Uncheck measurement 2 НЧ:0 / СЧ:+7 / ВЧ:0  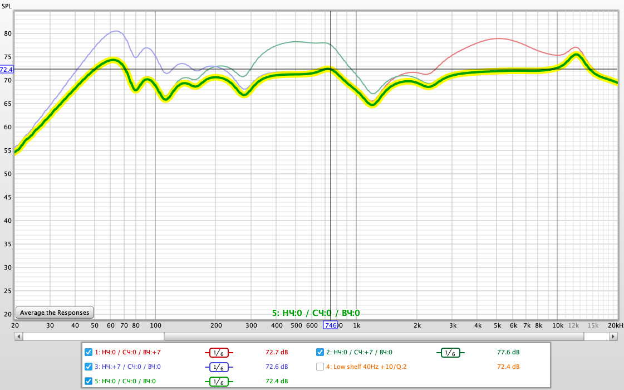click(320, 352)
